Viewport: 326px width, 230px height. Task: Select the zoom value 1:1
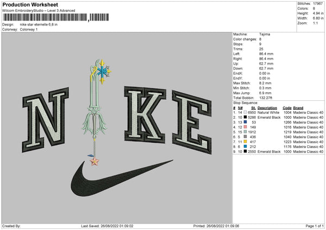click(315, 23)
